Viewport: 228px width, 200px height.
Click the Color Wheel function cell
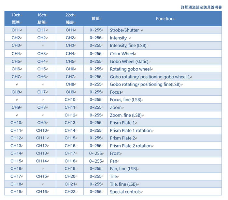coord(122,54)
